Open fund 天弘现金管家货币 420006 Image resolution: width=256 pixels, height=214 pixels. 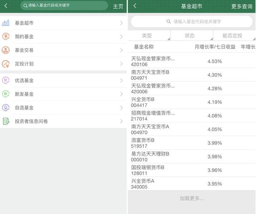tap(192, 89)
